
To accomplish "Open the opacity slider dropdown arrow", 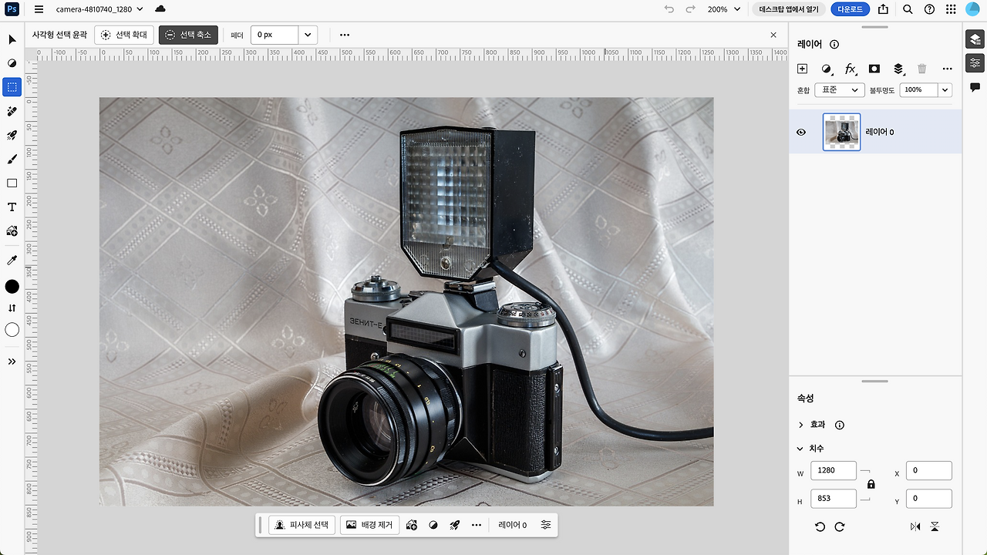I will [x=945, y=89].
